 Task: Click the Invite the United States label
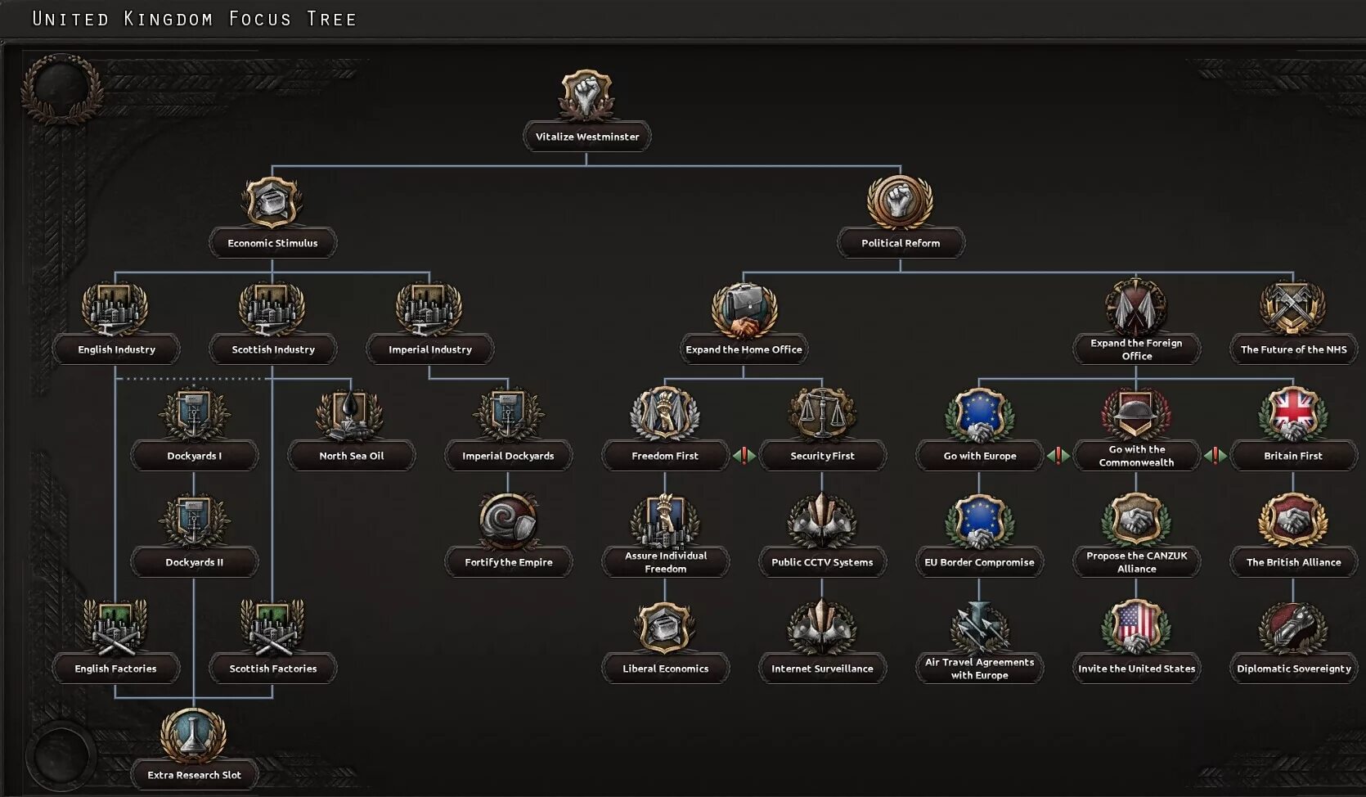1136,669
